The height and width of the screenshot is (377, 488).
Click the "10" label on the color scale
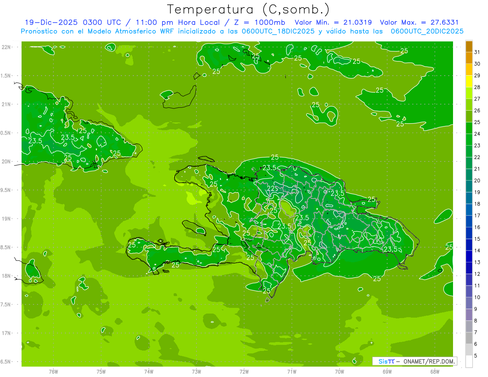point(477,297)
